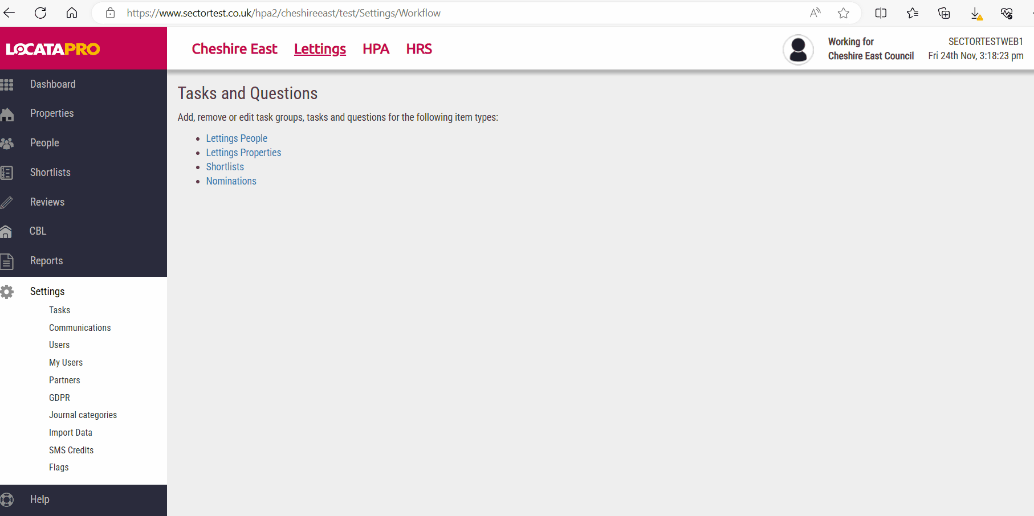1034x516 pixels.
Task: Open Read aloud icon in address bar
Action: point(815,13)
